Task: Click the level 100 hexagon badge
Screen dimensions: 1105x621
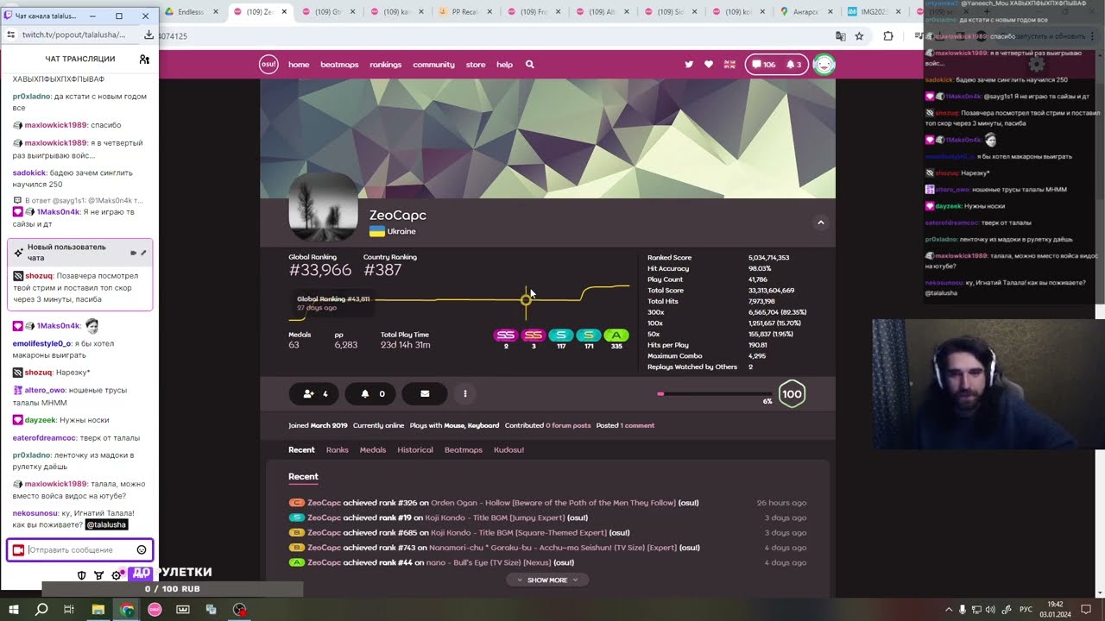Action: pos(792,394)
